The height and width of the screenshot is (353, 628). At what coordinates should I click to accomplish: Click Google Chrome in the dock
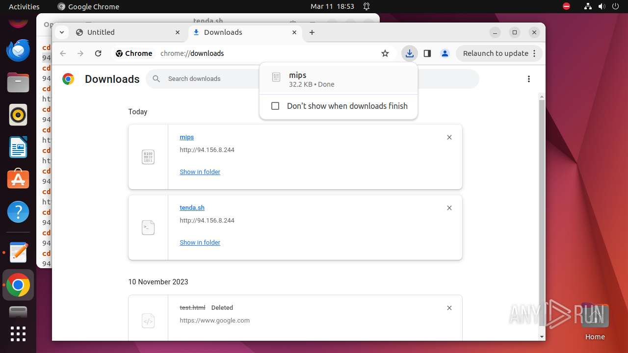[18, 285]
